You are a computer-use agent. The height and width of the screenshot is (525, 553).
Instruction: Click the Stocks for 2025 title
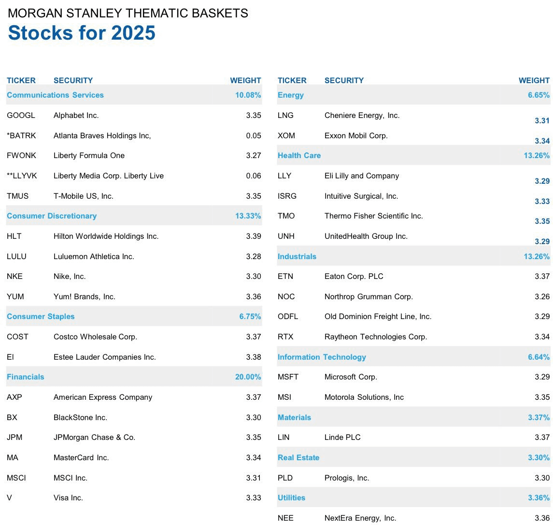82,33
